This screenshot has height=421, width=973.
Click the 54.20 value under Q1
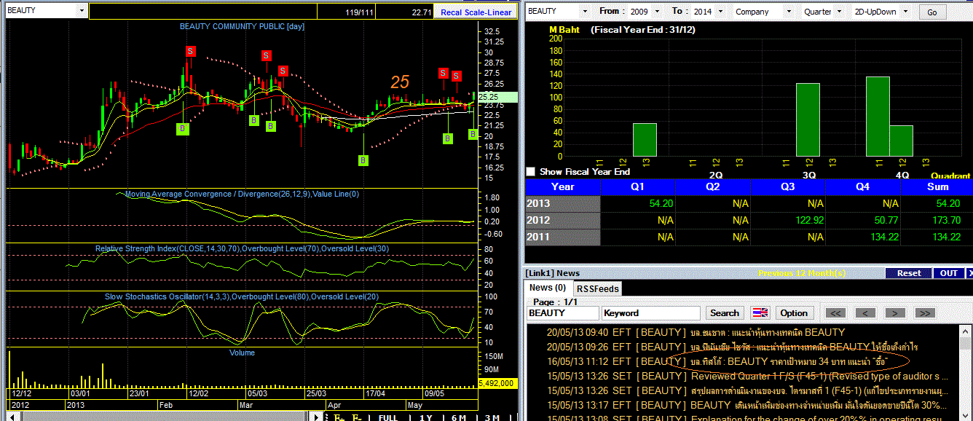point(661,203)
